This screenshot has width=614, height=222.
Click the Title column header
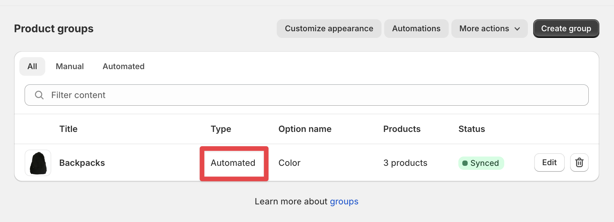coord(68,129)
